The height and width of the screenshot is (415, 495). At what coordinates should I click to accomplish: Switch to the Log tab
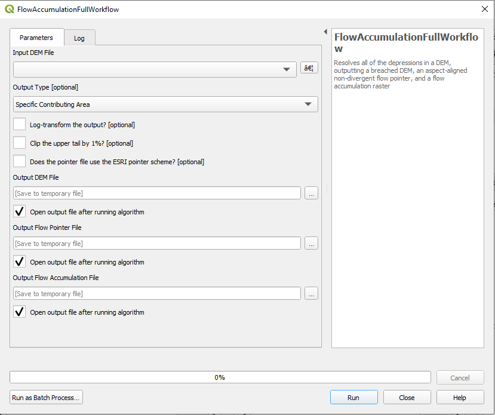point(79,38)
